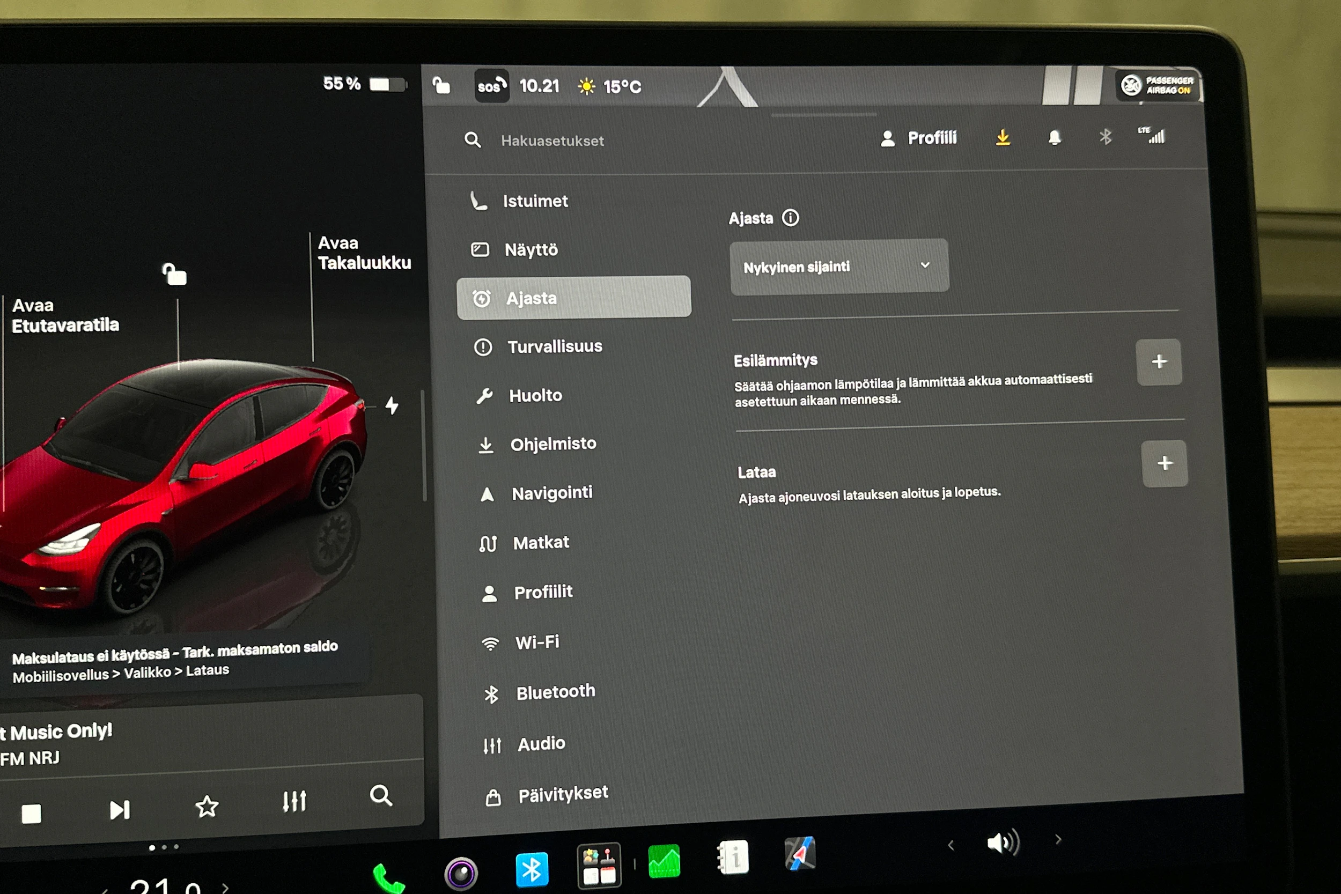Tap the 15°C outside temperature

(623, 87)
